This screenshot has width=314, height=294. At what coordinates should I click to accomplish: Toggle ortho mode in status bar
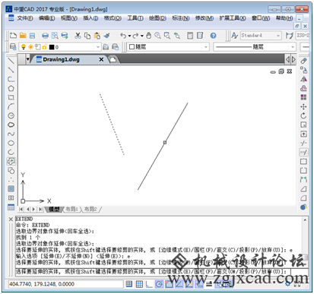149,284
